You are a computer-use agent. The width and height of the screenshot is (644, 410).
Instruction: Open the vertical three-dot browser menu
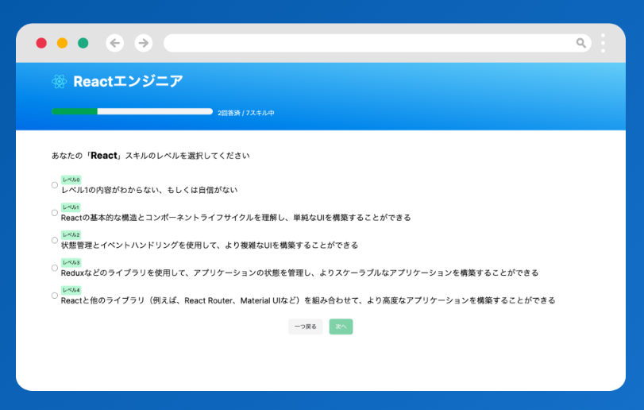point(603,43)
